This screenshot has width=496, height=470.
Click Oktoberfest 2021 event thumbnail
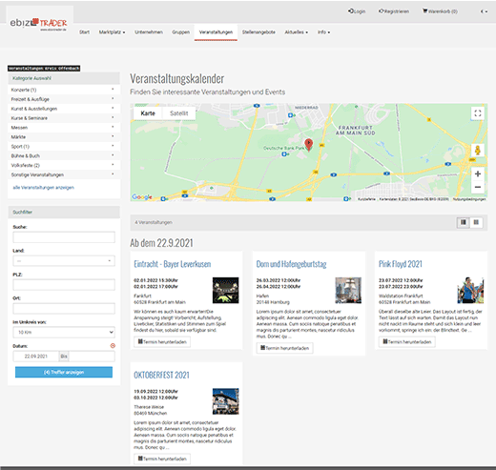coord(225,401)
